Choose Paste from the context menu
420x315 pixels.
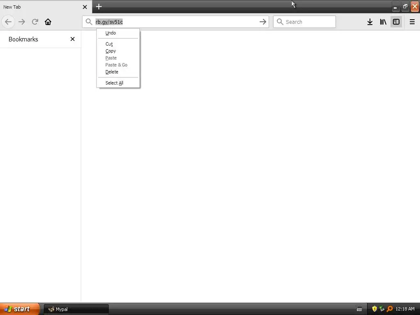click(118, 58)
